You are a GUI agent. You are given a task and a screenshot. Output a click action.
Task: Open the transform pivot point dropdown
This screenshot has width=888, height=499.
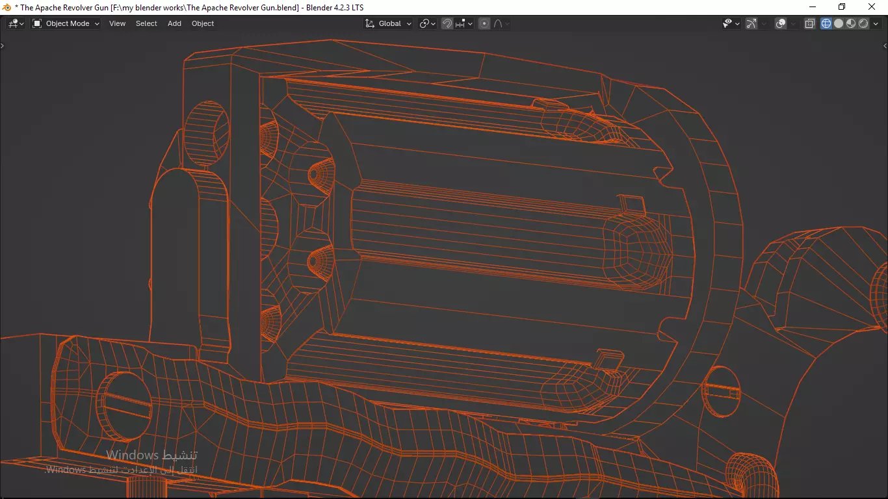(x=428, y=23)
